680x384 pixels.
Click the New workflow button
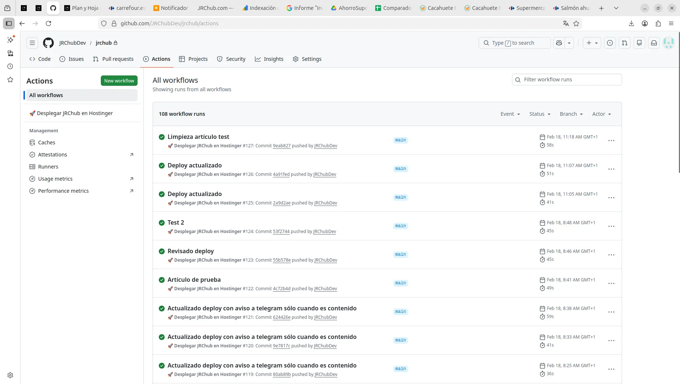pos(119,81)
